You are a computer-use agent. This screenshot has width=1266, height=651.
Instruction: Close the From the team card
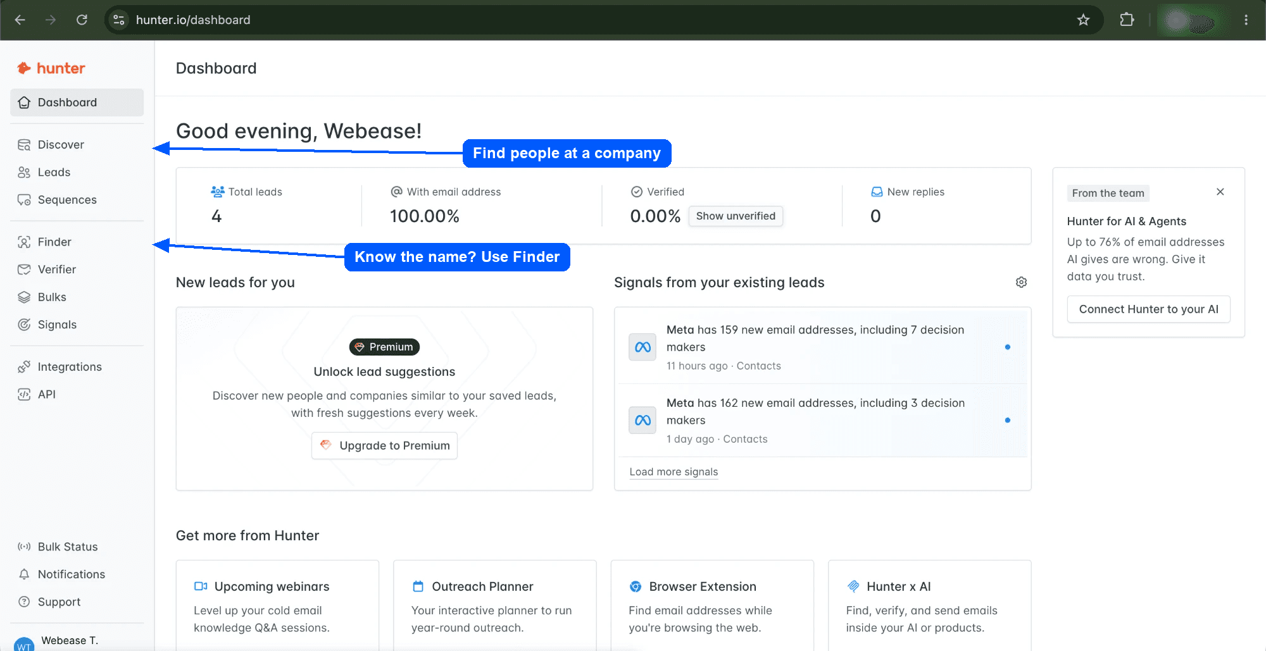pyautogui.click(x=1220, y=192)
